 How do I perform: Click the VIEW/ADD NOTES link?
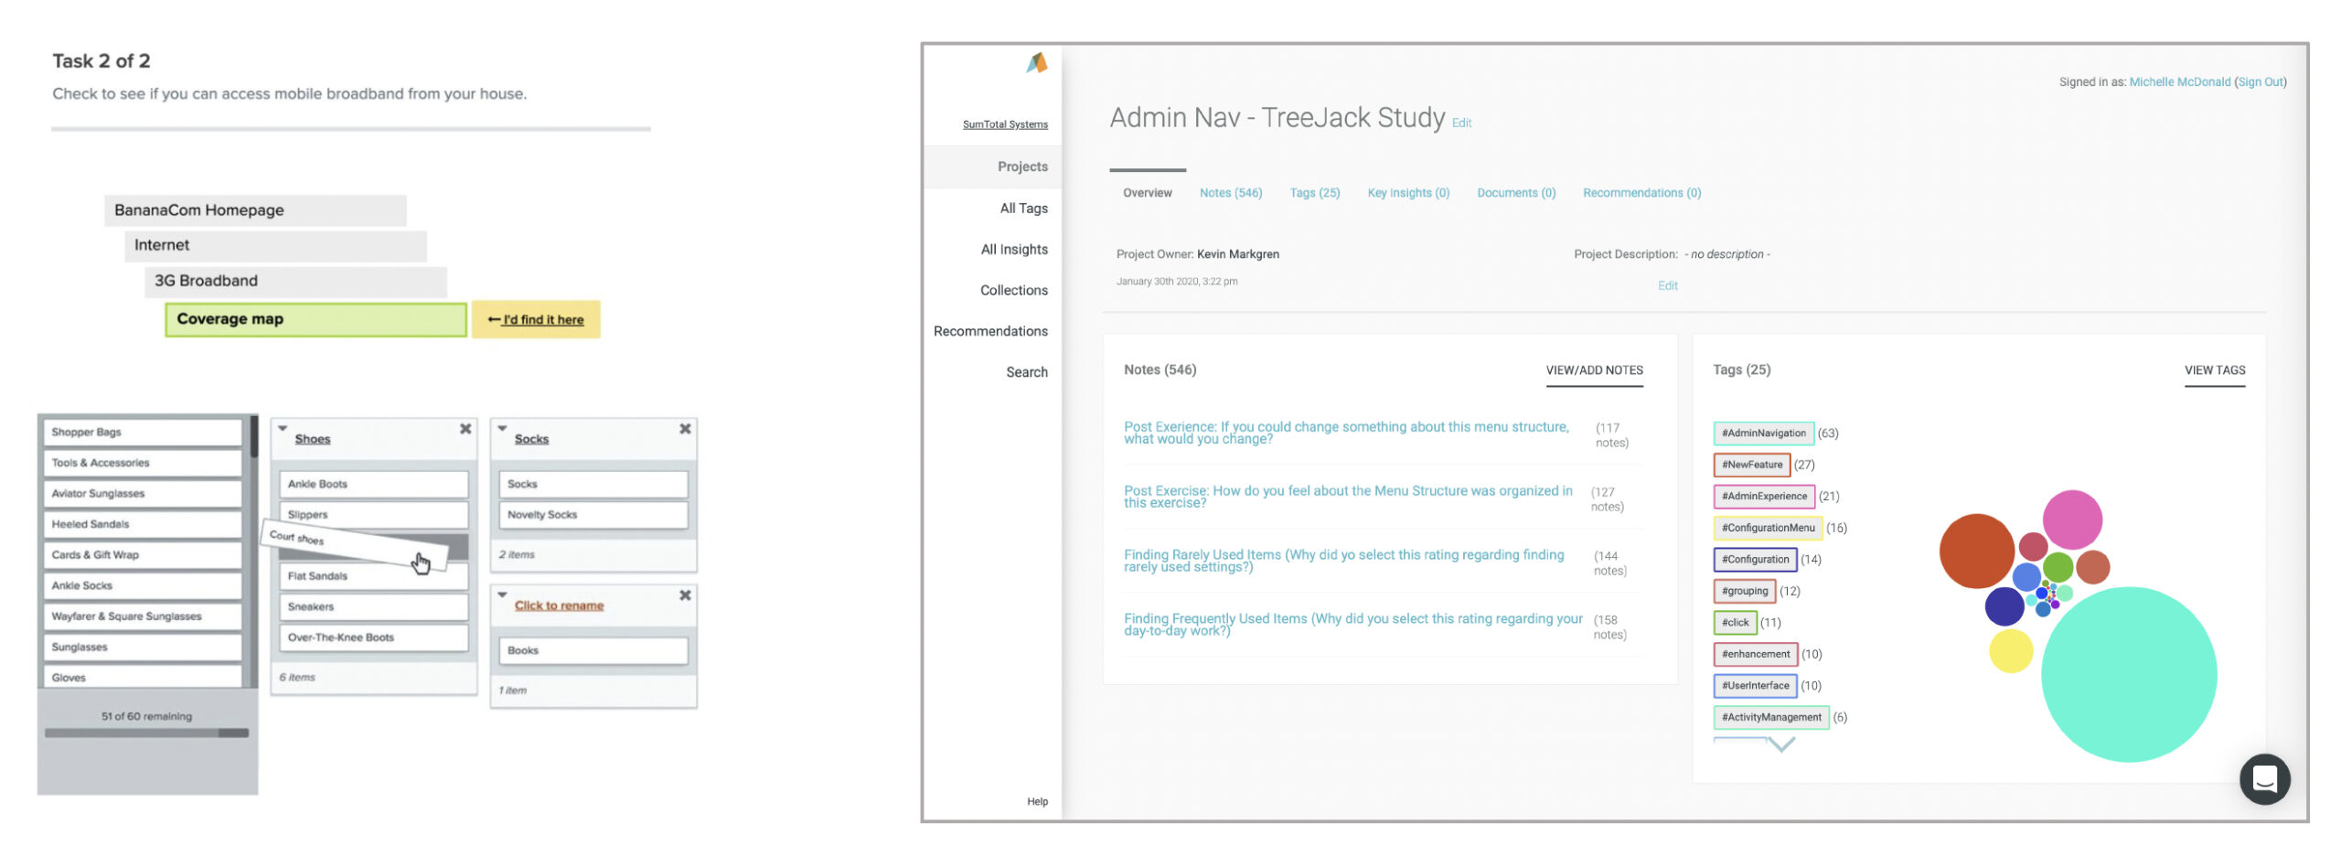pyautogui.click(x=1592, y=370)
